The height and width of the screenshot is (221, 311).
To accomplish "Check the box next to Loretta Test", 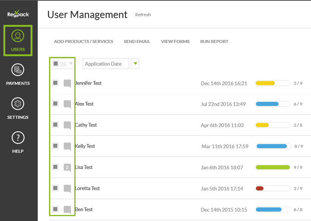I will coord(55,188).
